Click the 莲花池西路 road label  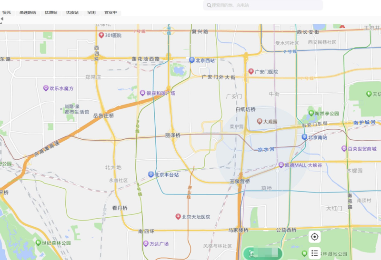point(146,58)
